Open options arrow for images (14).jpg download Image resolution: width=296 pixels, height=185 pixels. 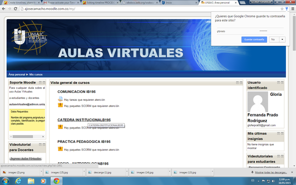pyautogui.click(x=170, y=172)
